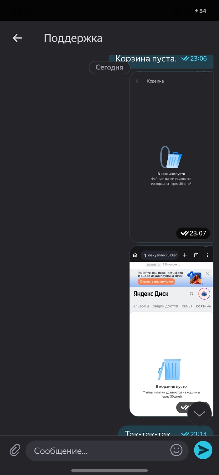Tap the КОРЗИНА tab in screenshot
This screenshot has height=475, width=219.
coord(203,306)
